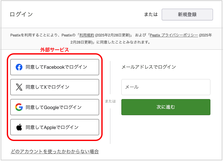Log in with 同意してFacebookでログイン button

click(x=55, y=67)
